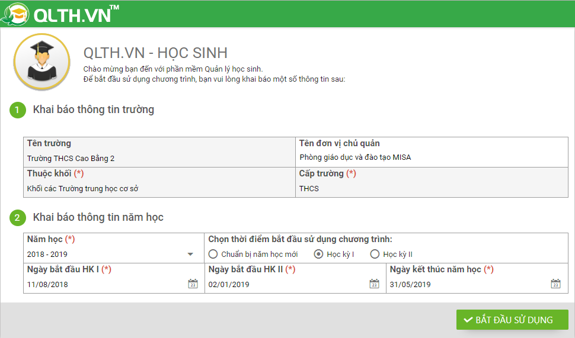Expand the Năm học dropdown arrow

point(190,255)
